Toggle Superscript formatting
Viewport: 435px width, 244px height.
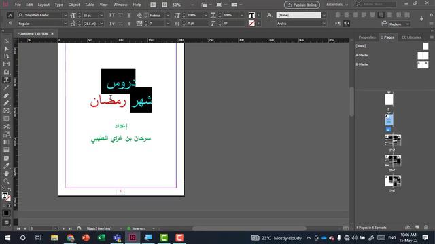pos(121,15)
